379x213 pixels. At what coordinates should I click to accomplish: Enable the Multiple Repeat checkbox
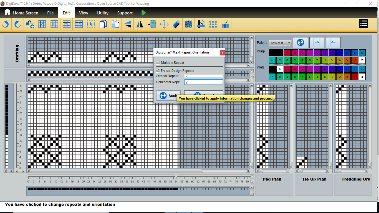[x=158, y=63]
